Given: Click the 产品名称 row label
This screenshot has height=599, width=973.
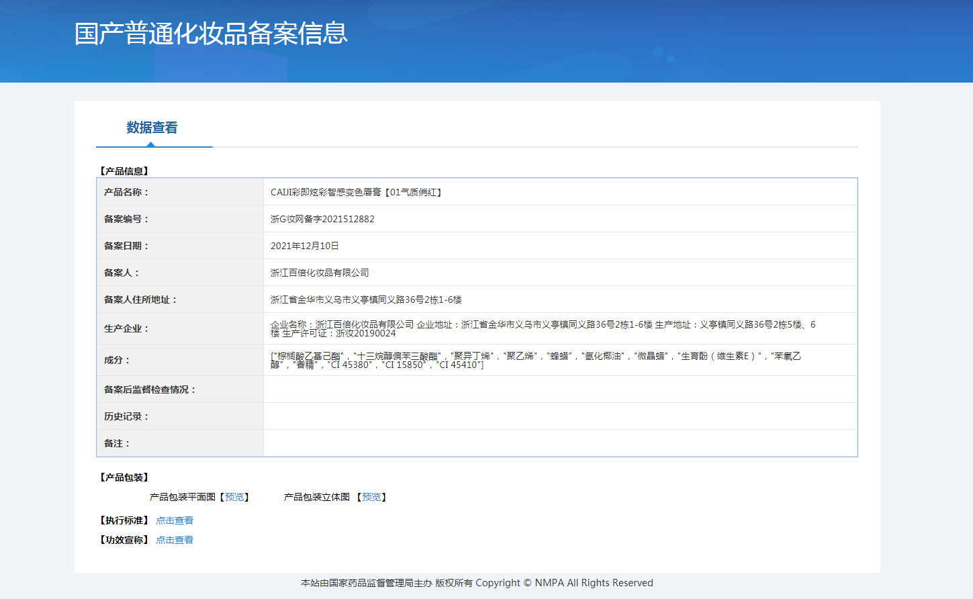Looking at the screenshot, I should click(x=126, y=192).
